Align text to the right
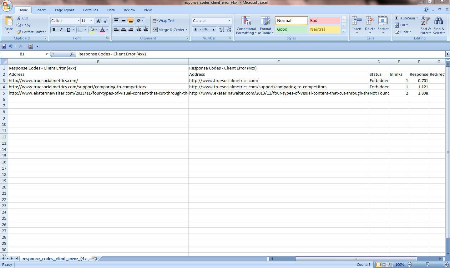Screen dimensions: 450x268 pyautogui.click(x=131, y=30)
